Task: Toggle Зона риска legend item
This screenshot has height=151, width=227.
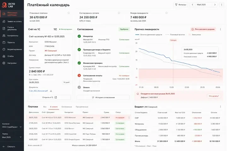Action: click(195, 35)
